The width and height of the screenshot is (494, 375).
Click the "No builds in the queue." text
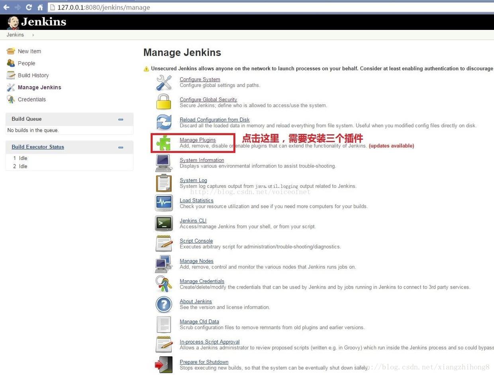[x=33, y=130]
